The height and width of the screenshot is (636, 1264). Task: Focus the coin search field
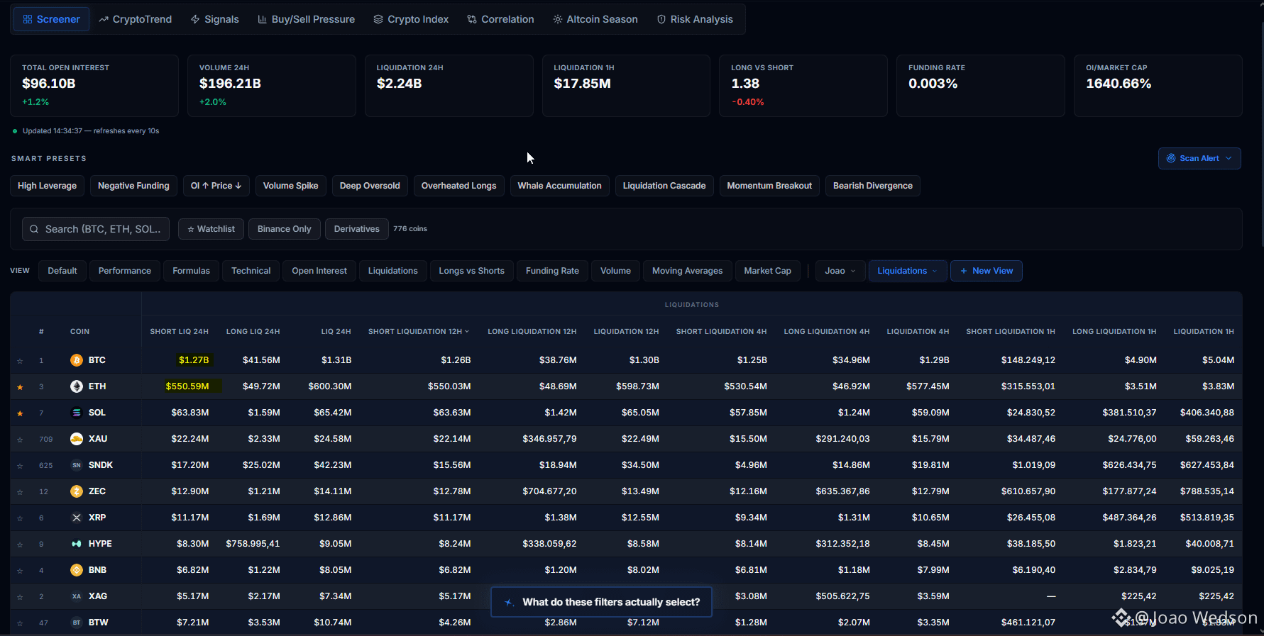[96, 229]
